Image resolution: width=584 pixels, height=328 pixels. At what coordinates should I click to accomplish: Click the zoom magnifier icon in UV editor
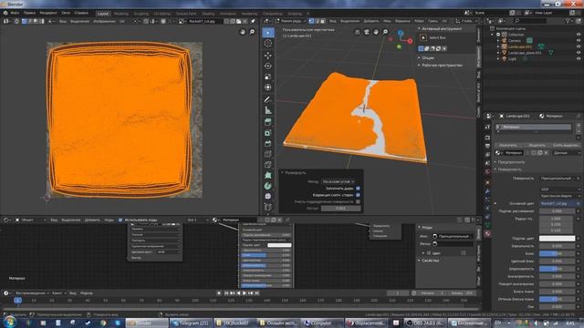pyautogui.click(x=252, y=32)
